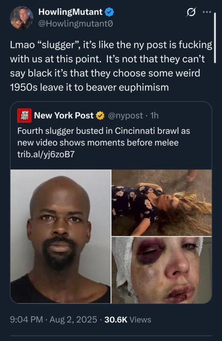
Task: Click the quoted post's 1h timestamp
Action: pos(154,115)
